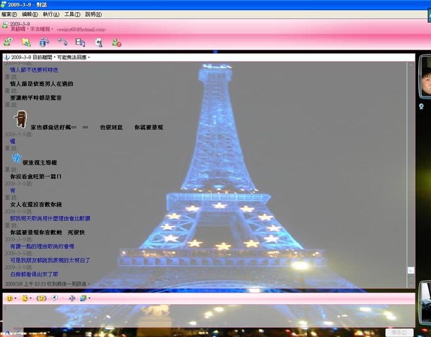Select the letter A text mode tab

point(7,332)
